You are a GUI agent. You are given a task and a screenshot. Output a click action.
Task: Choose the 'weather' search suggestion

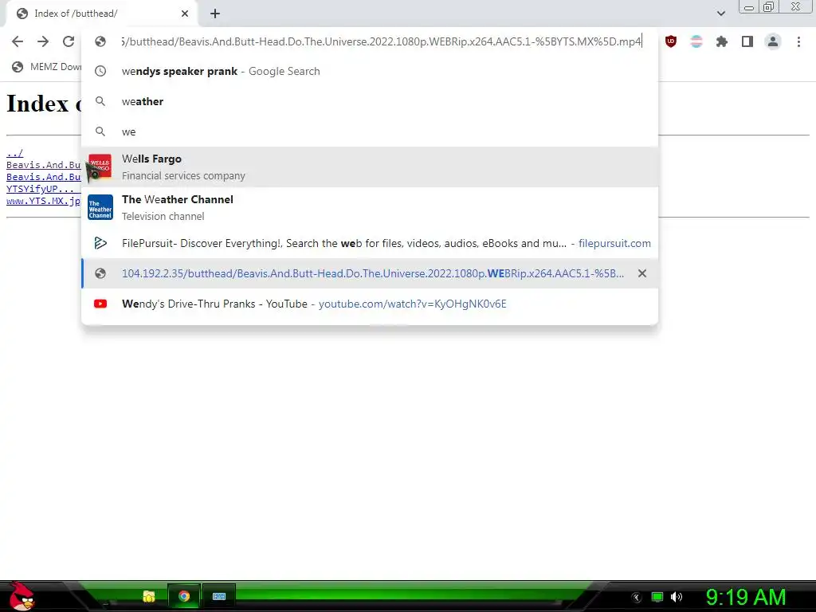(x=370, y=101)
